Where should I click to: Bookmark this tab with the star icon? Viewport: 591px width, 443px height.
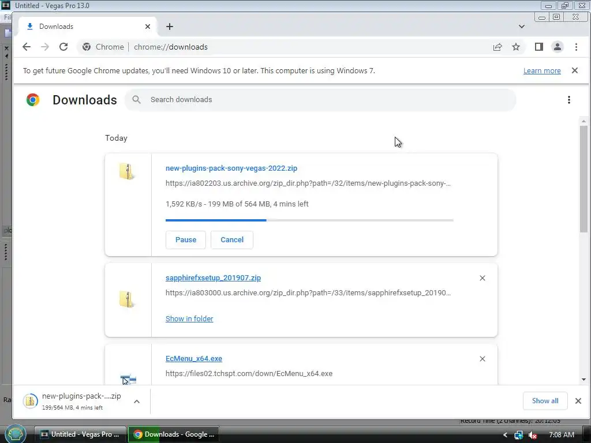point(516,47)
